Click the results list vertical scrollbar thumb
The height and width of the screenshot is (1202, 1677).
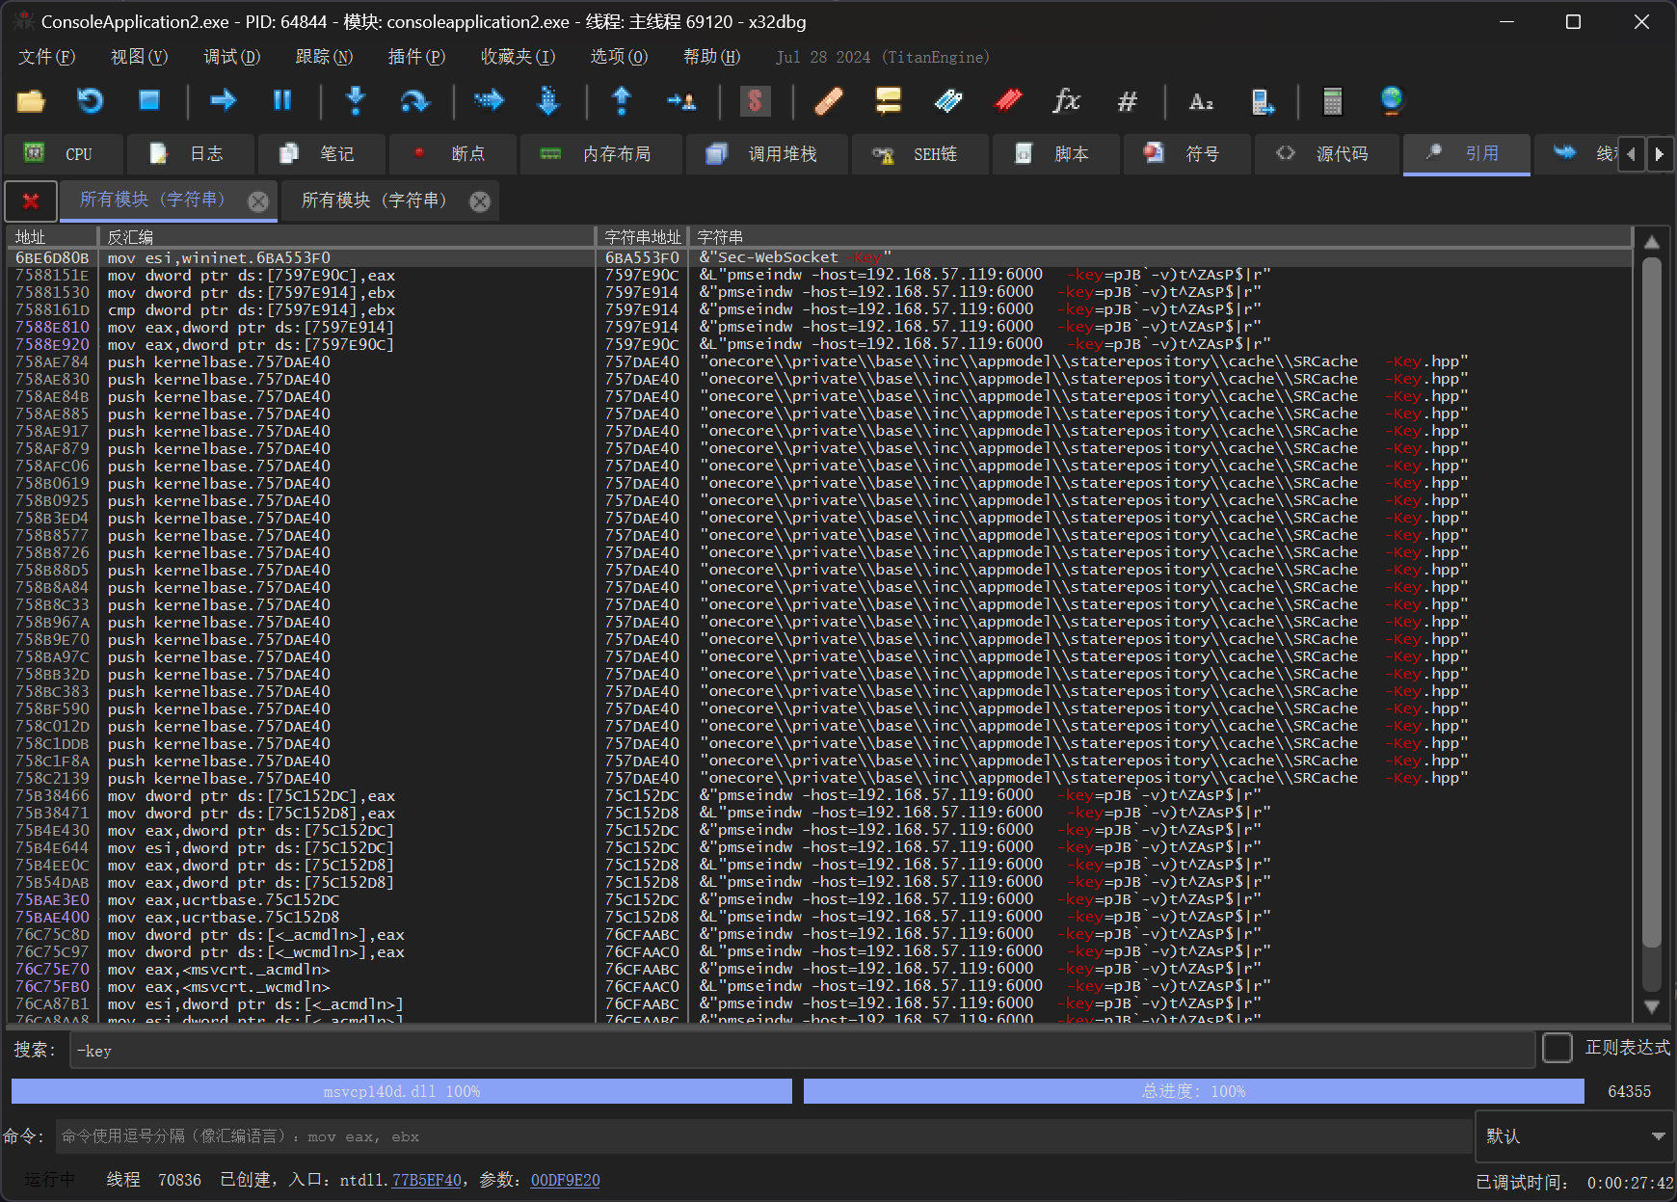[1651, 602]
